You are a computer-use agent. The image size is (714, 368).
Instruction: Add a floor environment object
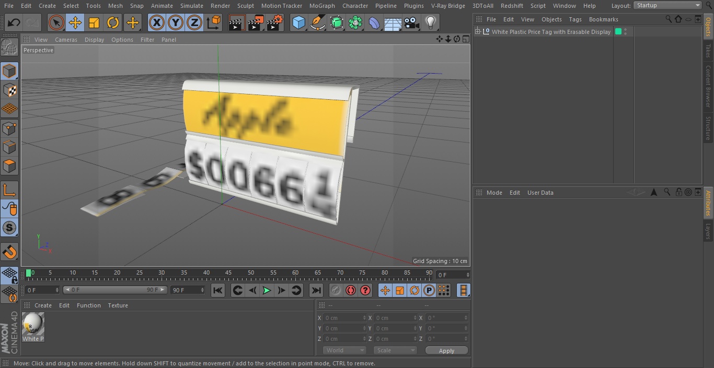393,22
